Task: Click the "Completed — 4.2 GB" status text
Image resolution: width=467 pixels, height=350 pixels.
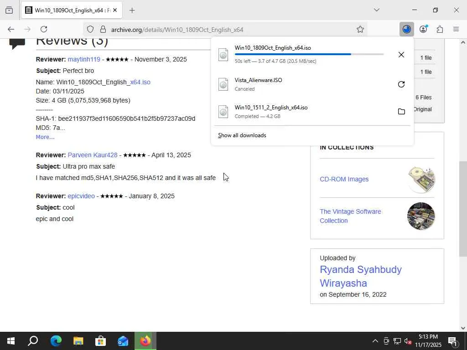Action: coord(257,116)
